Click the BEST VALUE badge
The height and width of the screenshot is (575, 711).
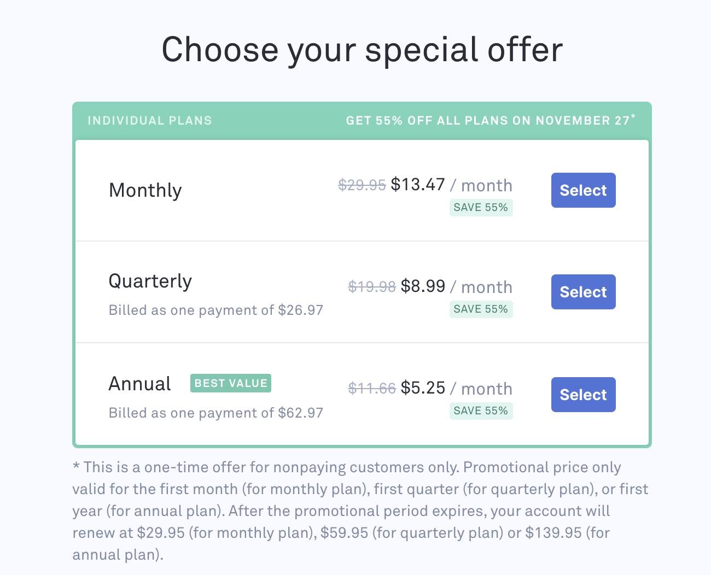231,383
